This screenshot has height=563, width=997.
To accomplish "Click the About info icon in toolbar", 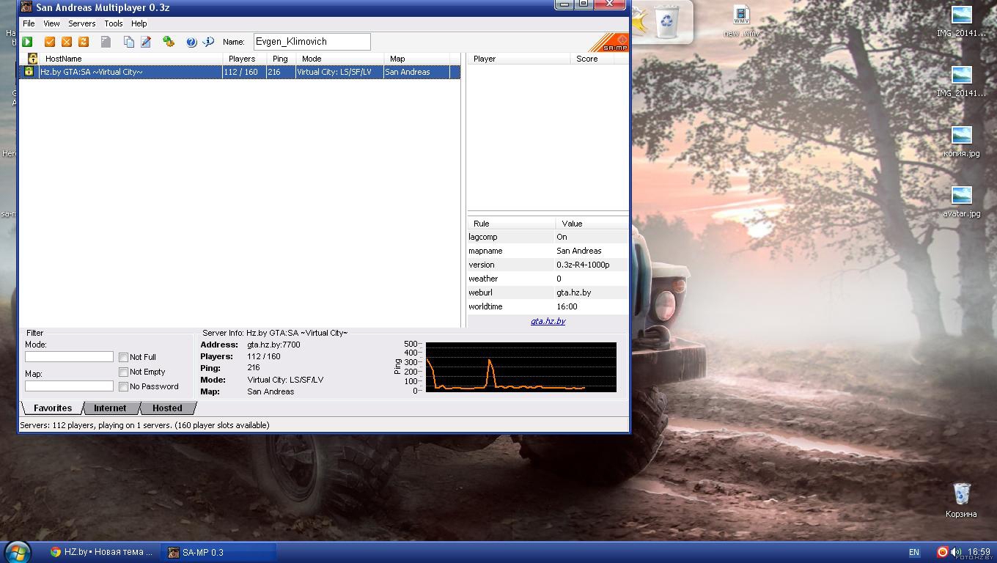I will (x=208, y=42).
